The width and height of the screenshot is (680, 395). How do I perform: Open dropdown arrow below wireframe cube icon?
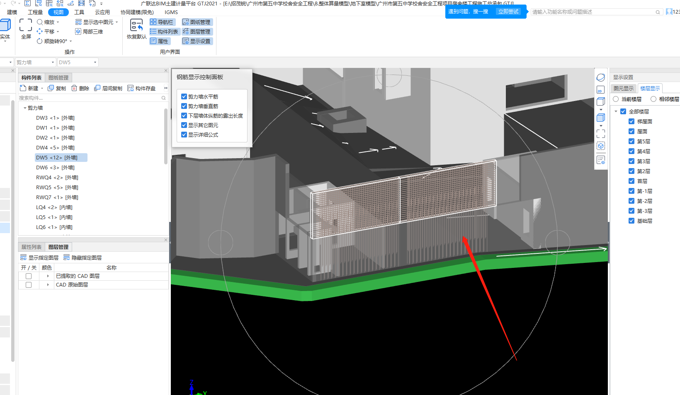click(601, 110)
